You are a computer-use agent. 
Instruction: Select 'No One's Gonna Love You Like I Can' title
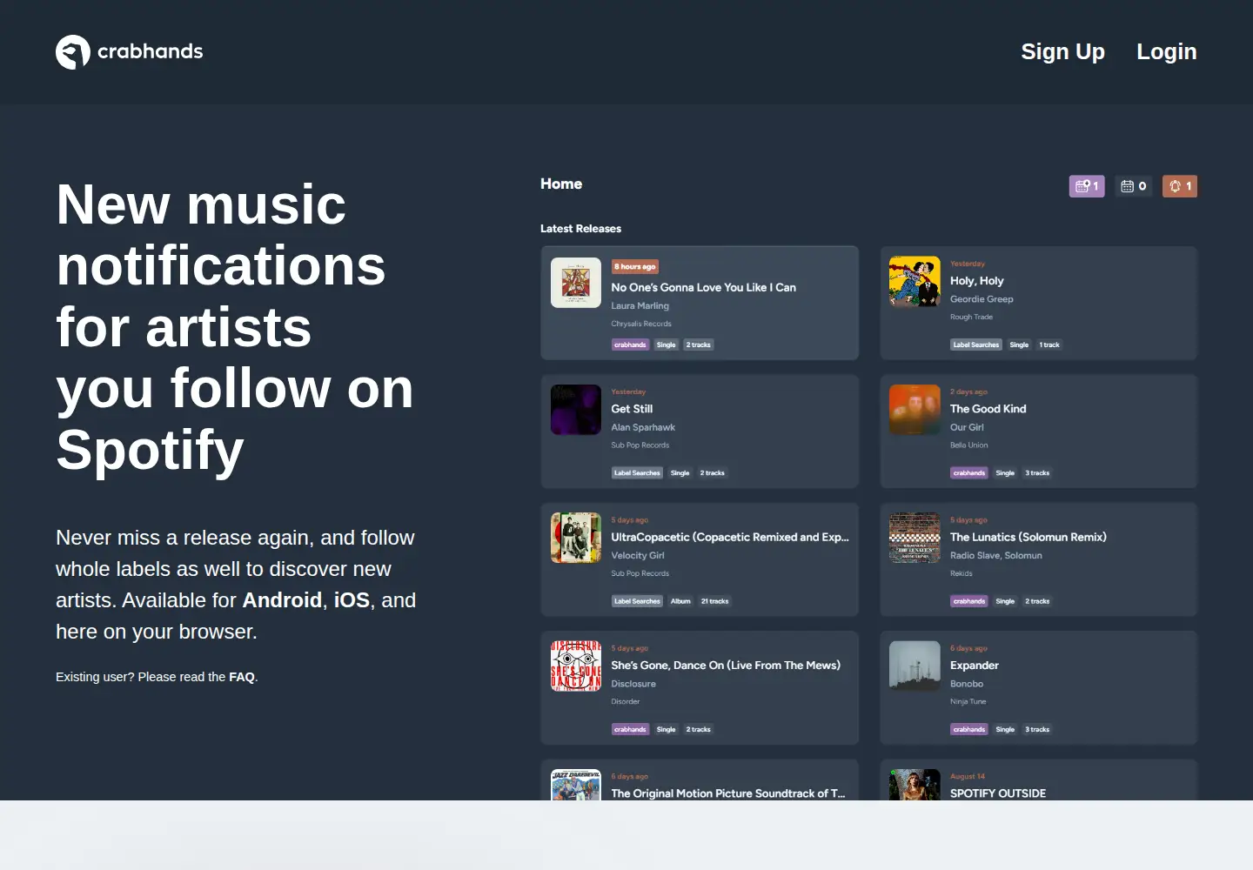703,287
